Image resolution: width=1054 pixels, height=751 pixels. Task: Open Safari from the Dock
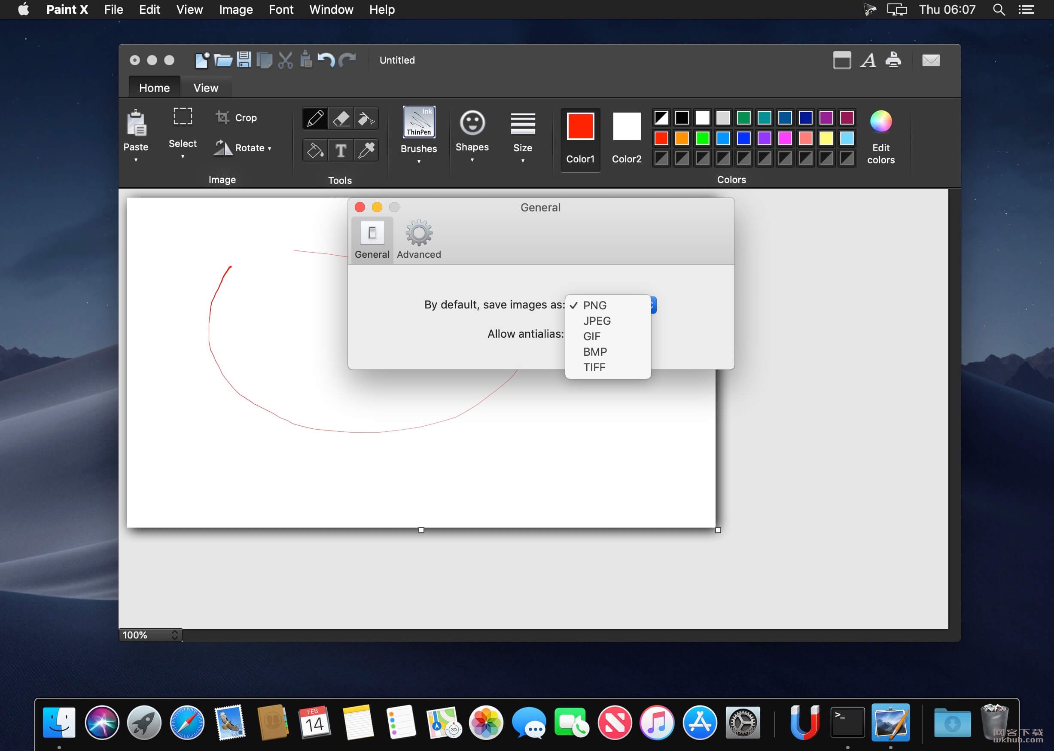click(x=187, y=722)
